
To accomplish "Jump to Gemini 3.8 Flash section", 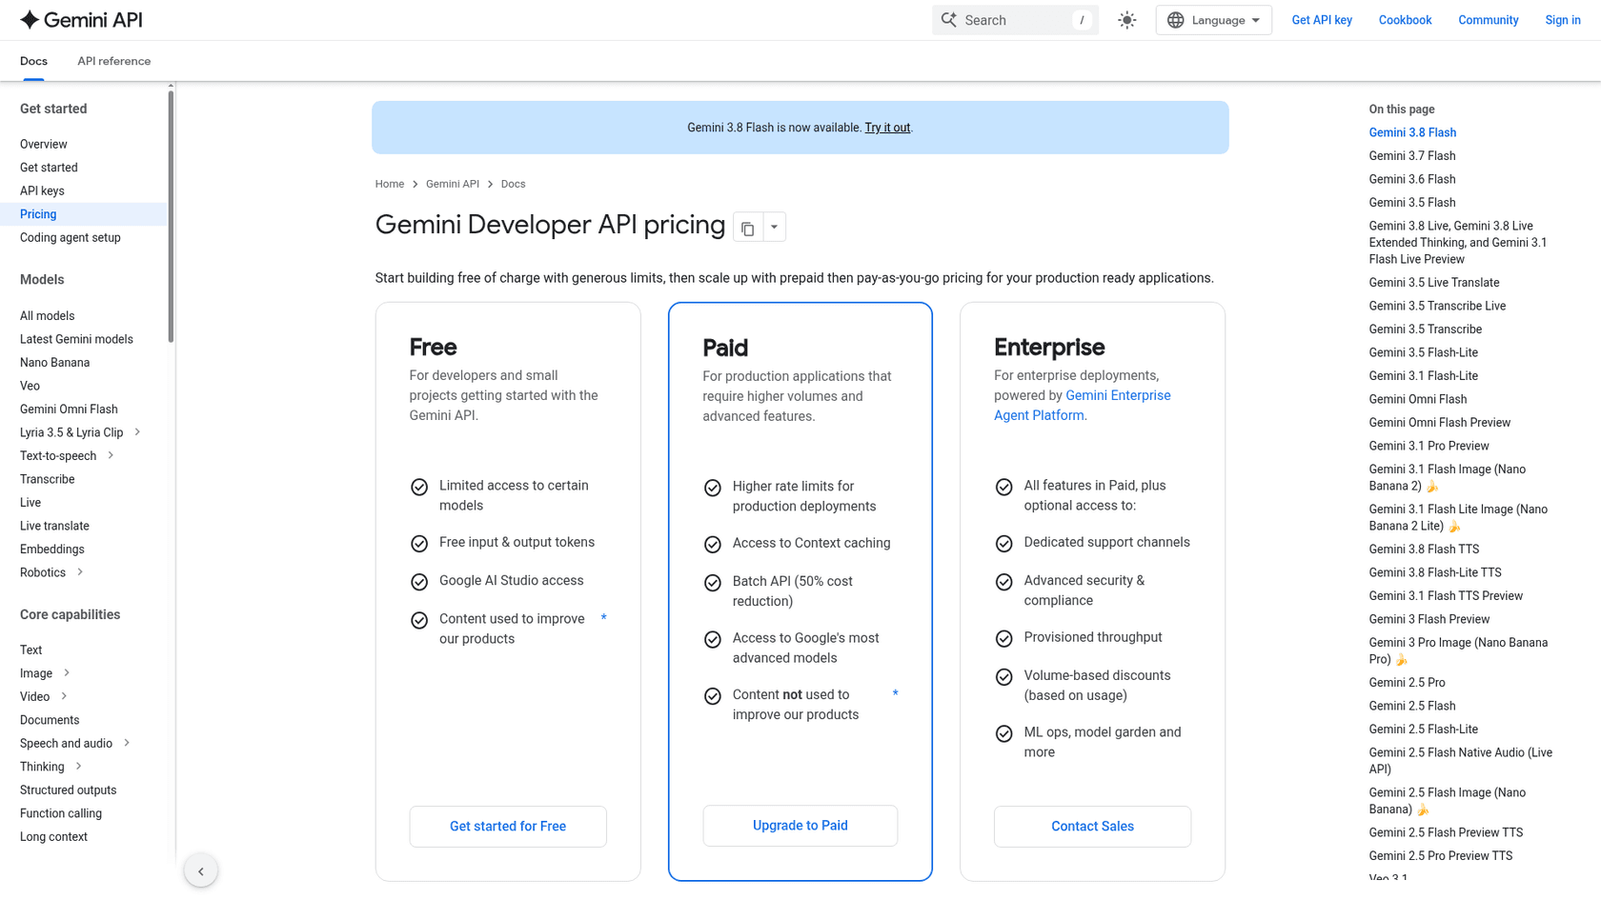I will (x=1412, y=132).
